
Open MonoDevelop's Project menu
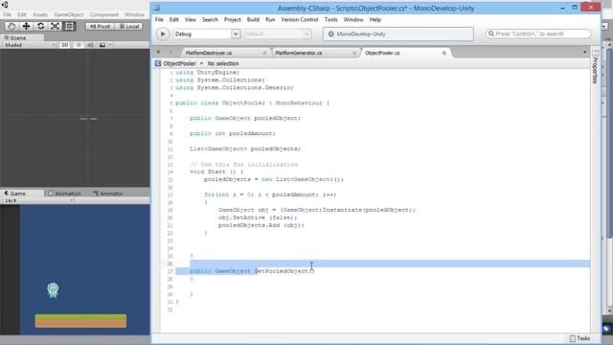[232, 19]
